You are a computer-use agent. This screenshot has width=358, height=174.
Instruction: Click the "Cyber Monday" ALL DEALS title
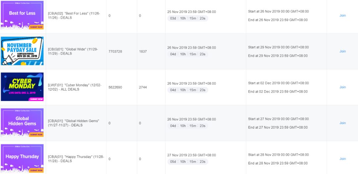pyautogui.click(x=73, y=87)
